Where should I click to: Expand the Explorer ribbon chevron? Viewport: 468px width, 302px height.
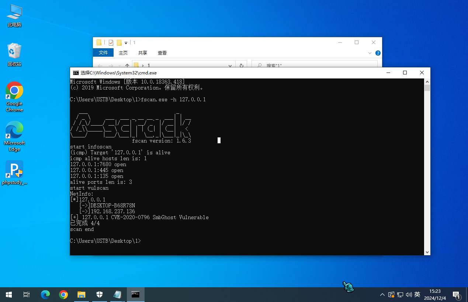(x=370, y=53)
